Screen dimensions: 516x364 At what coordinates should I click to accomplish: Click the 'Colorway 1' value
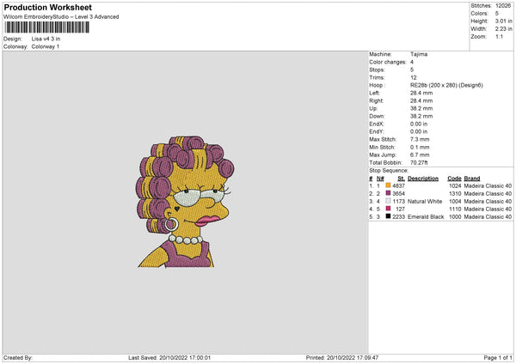click(46, 46)
